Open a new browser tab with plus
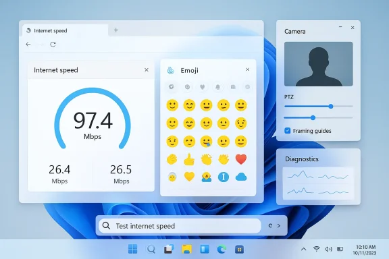Viewport: 389px width, 259px height. [x=116, y=30]
